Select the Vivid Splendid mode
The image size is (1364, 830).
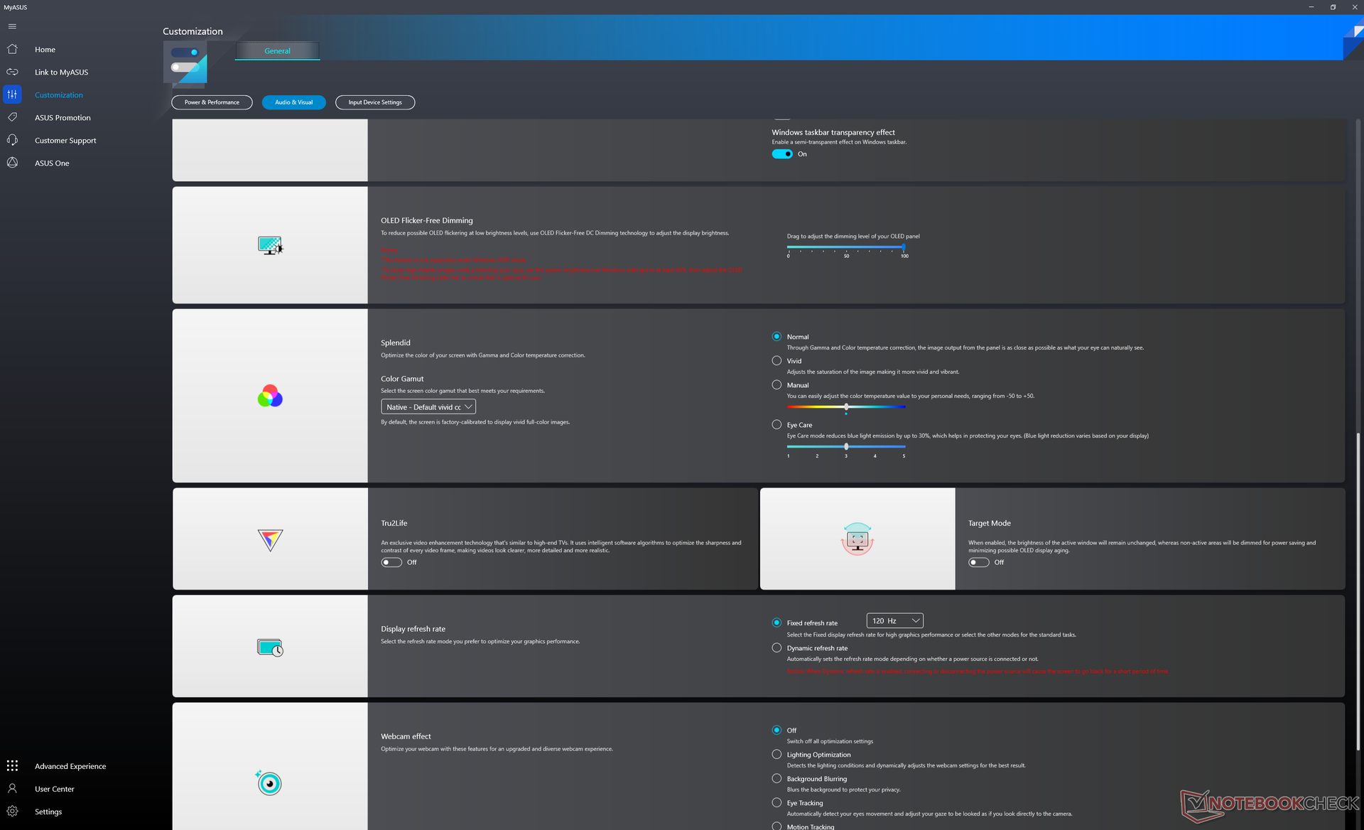[776, 361]
